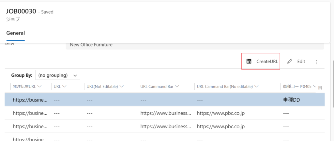Click the Edit pencil icon
The height and width of the screenshot is (141, 334).
click(x=290, y=61)
